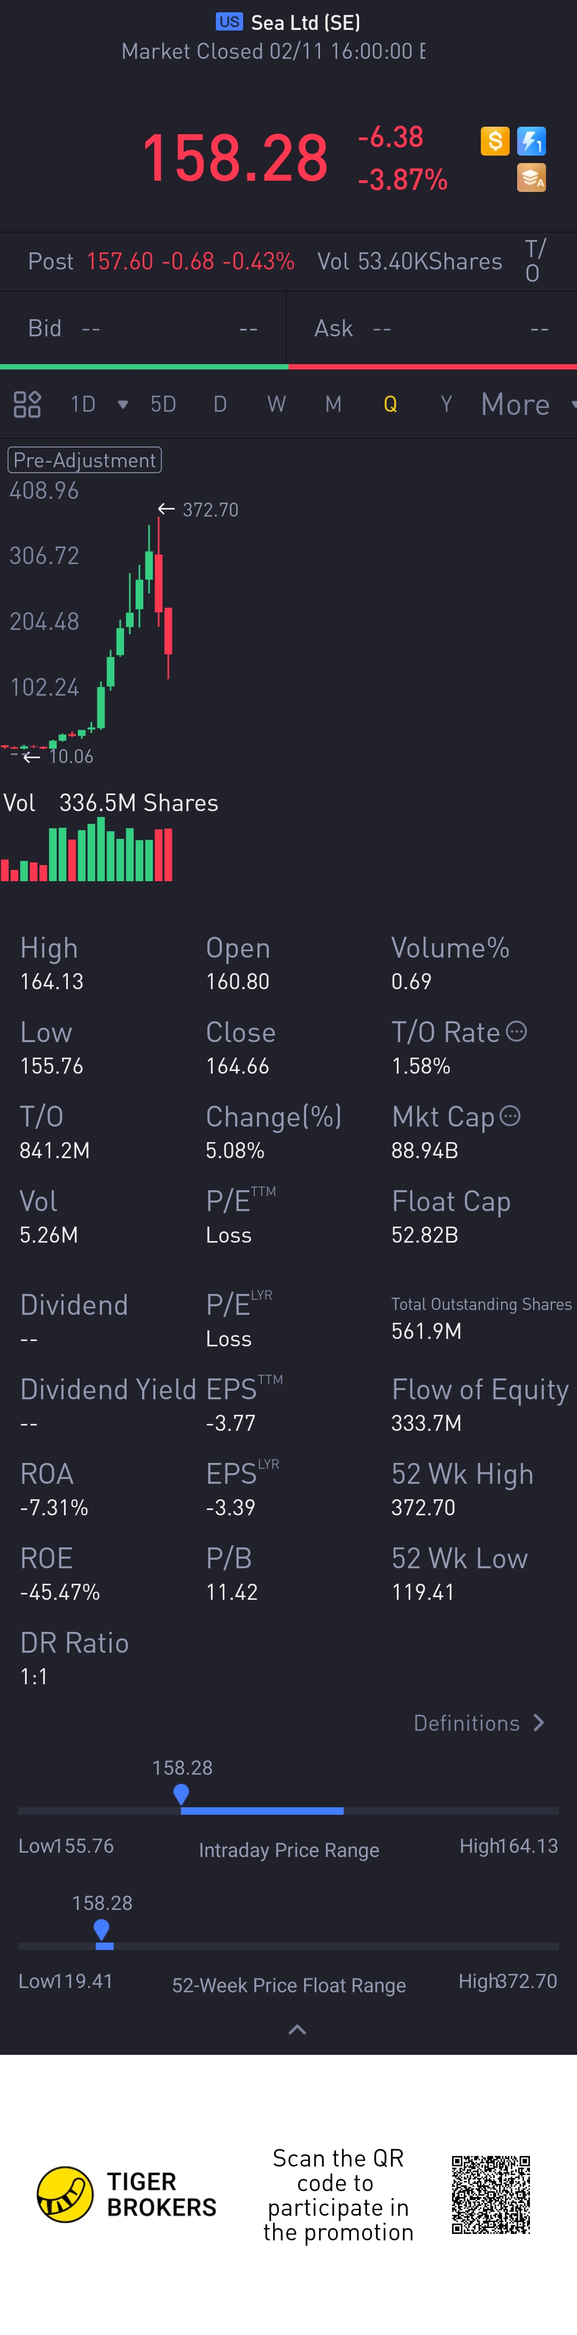
Task: Switch to the 5D chart tab
Action: pos(163,404)
